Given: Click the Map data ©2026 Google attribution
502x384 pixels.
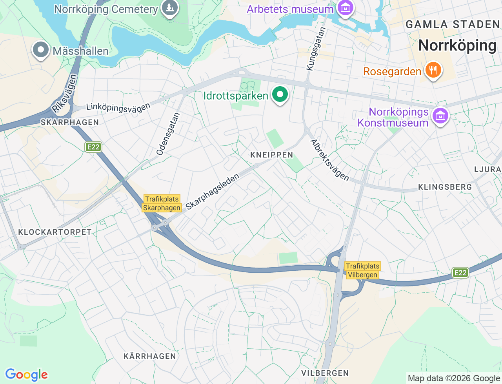Looking at the screenshot, I should (x=454, y=378).
